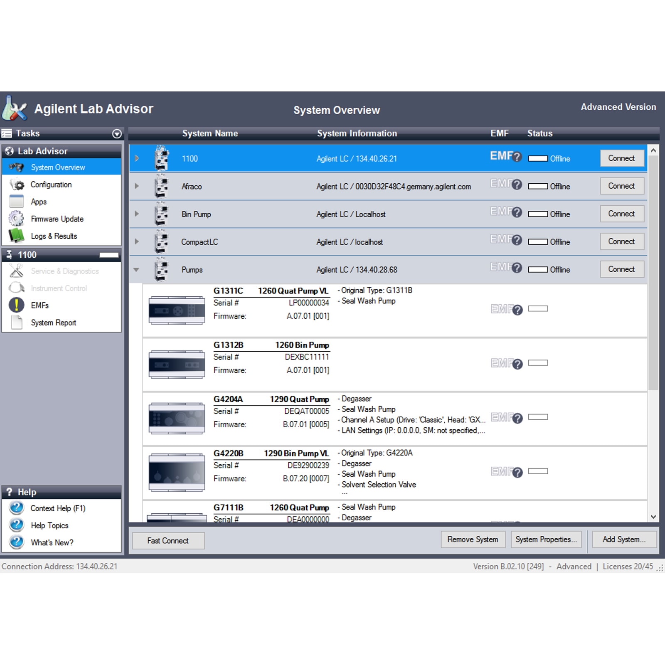Click the EMFs warning icon
Screen dimensions: 665x665
point(17,305)
